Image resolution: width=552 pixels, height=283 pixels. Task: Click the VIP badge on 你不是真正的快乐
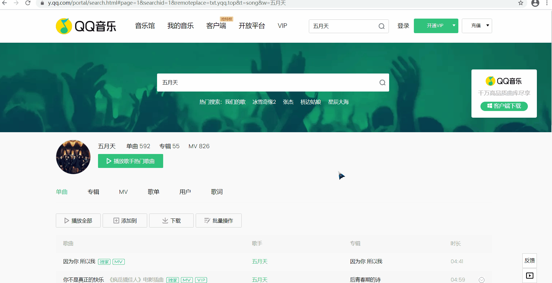201,280
